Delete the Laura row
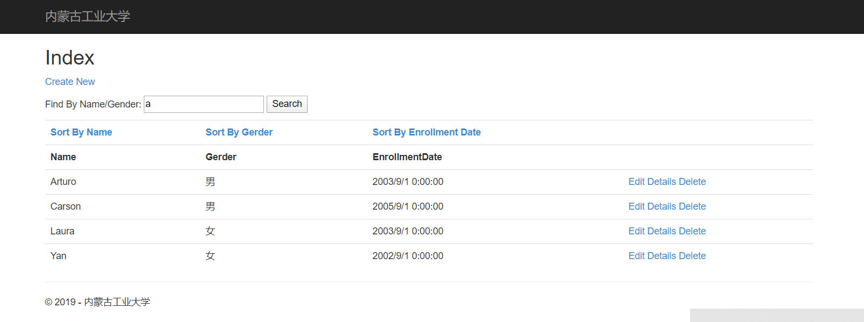The height and width of the screenshot is (322, 864). (692, 231)
